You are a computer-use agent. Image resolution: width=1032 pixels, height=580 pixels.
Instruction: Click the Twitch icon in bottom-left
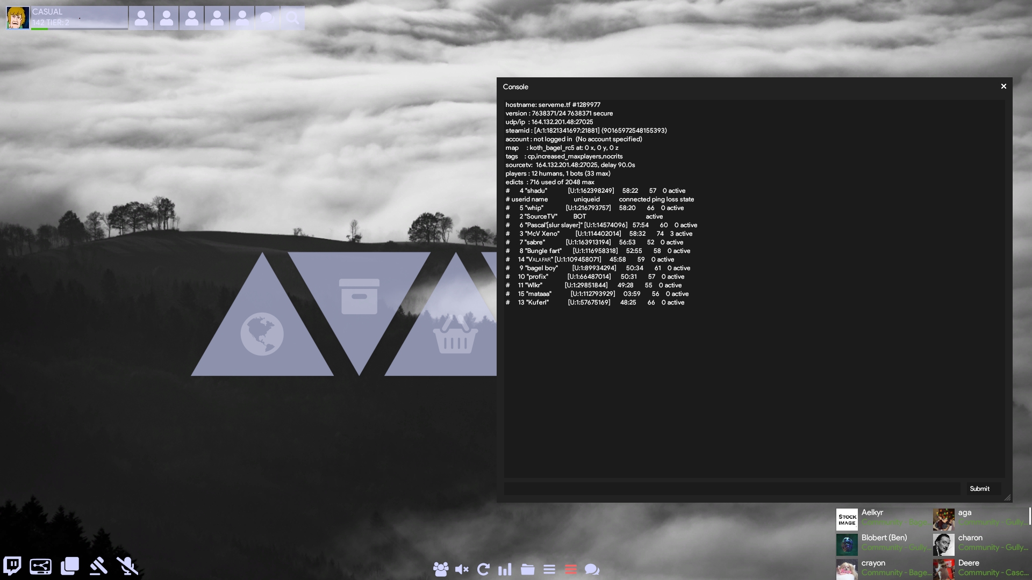(x=12, y=565)
